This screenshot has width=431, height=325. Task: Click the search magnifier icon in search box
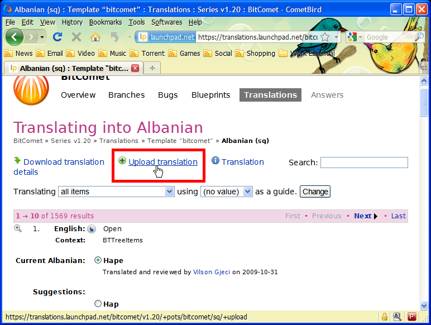[x=419, y=37]
